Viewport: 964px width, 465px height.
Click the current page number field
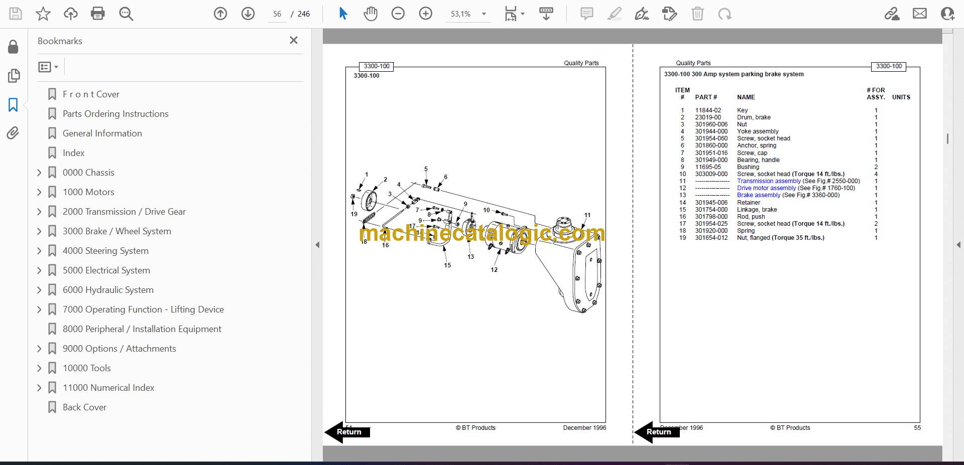pos(277,14)
